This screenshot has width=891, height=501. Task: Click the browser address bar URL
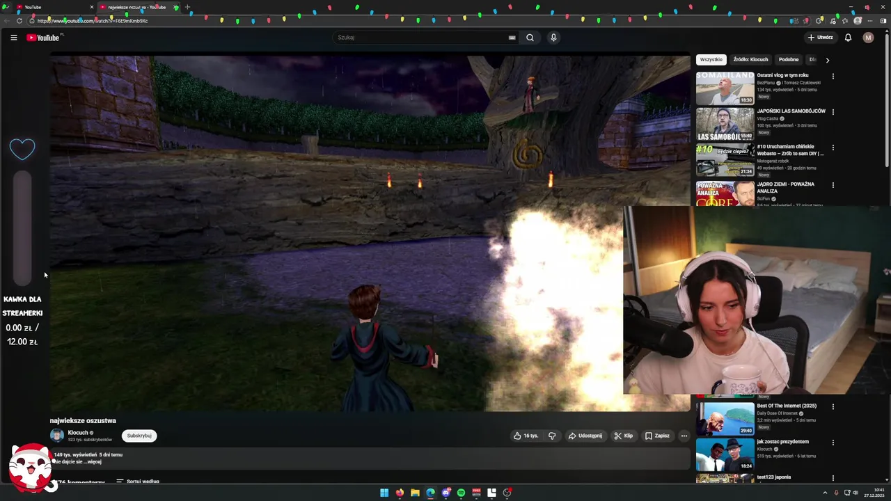(x=93, y=21)
